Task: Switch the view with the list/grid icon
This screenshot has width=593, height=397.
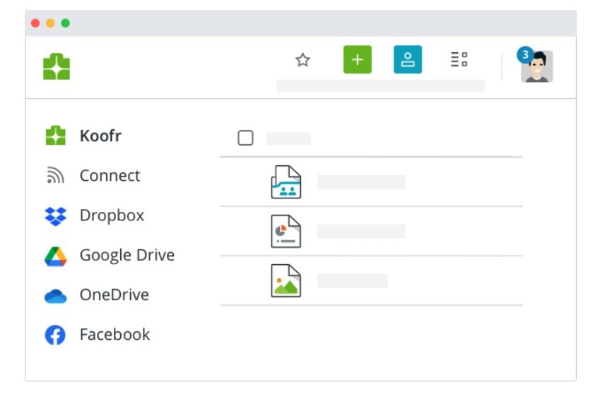Action: click(459, 60)
